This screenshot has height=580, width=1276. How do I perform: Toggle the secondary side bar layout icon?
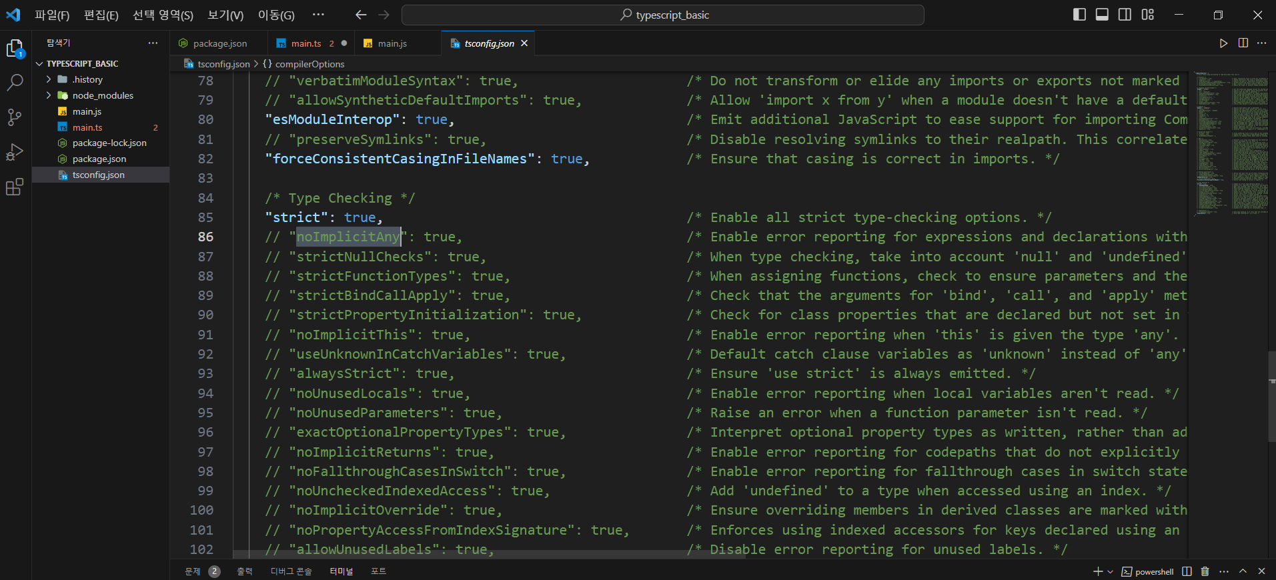[1125, 15]
